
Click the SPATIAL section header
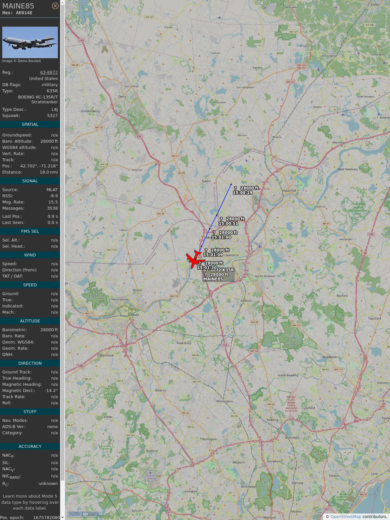[30, 124]
